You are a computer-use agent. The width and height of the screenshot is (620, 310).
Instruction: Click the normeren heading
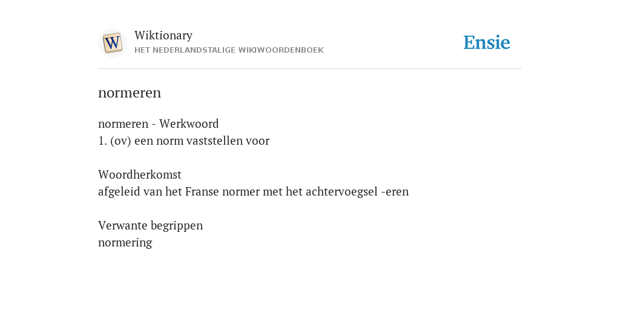click(130, 93)
